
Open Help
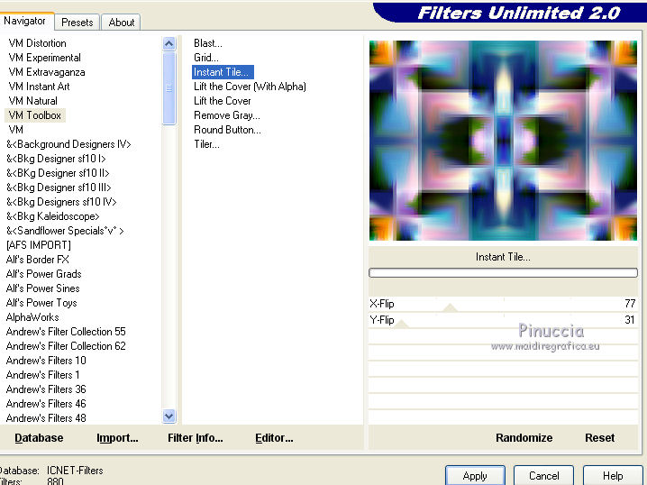(x=613, y=476)
